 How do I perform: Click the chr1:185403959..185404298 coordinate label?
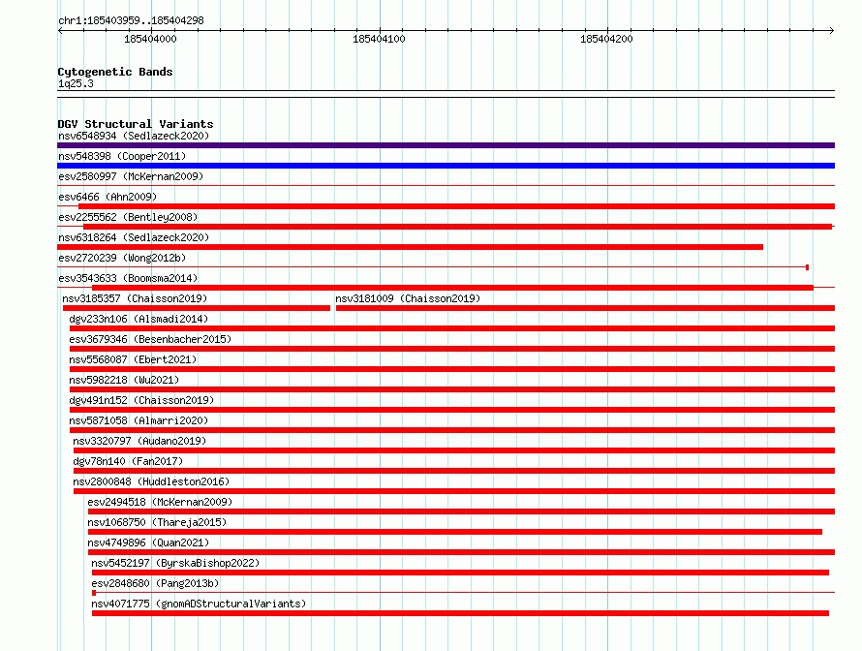click(x=131, y=20)
